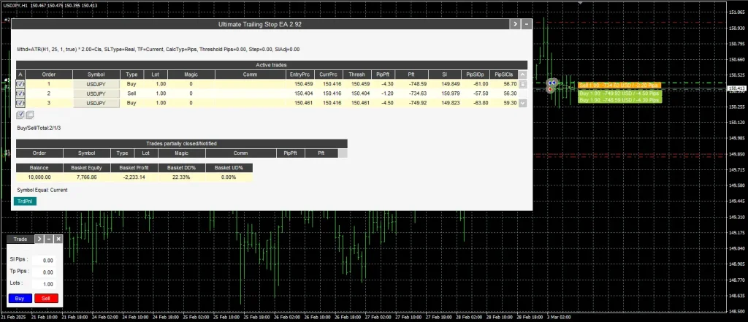Click the stop loss 149.823 cell
The image size is (748, 322).
pyautogui.click(x=446, y=103)
